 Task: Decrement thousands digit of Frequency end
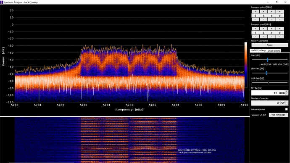click(x=255, y=37)
